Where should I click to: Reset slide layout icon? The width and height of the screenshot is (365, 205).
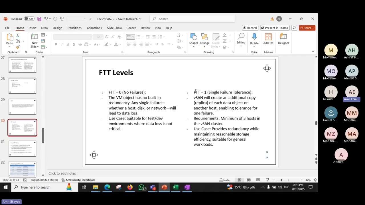tap(43, 41)
